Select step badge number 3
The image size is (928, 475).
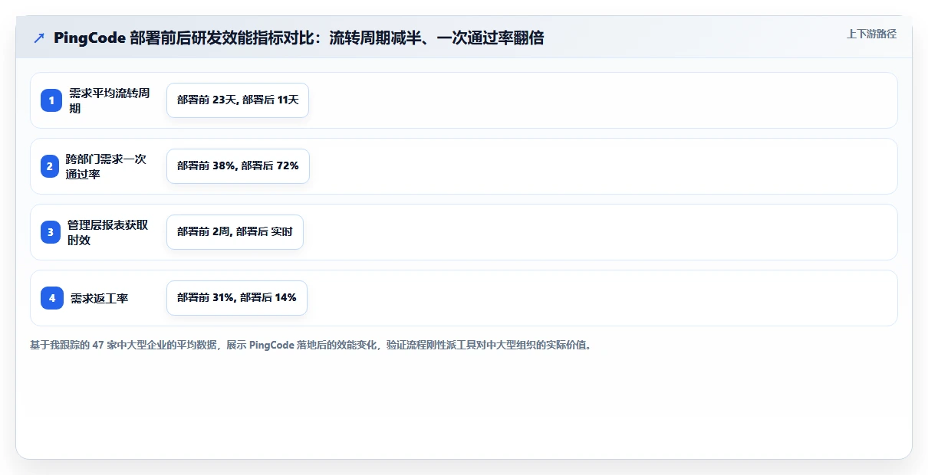pos(51,232)
